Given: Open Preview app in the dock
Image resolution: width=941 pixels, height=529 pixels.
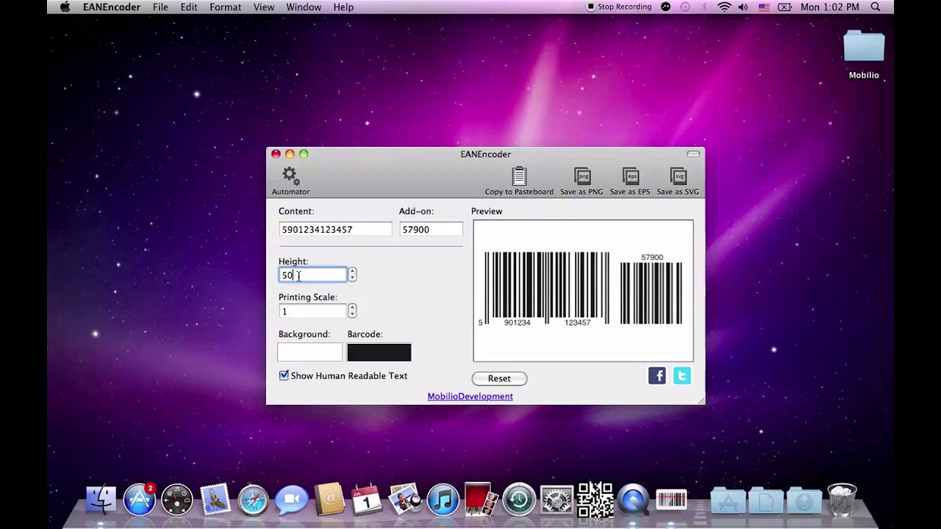Looking at the screenshot, I should pos(405,500).
